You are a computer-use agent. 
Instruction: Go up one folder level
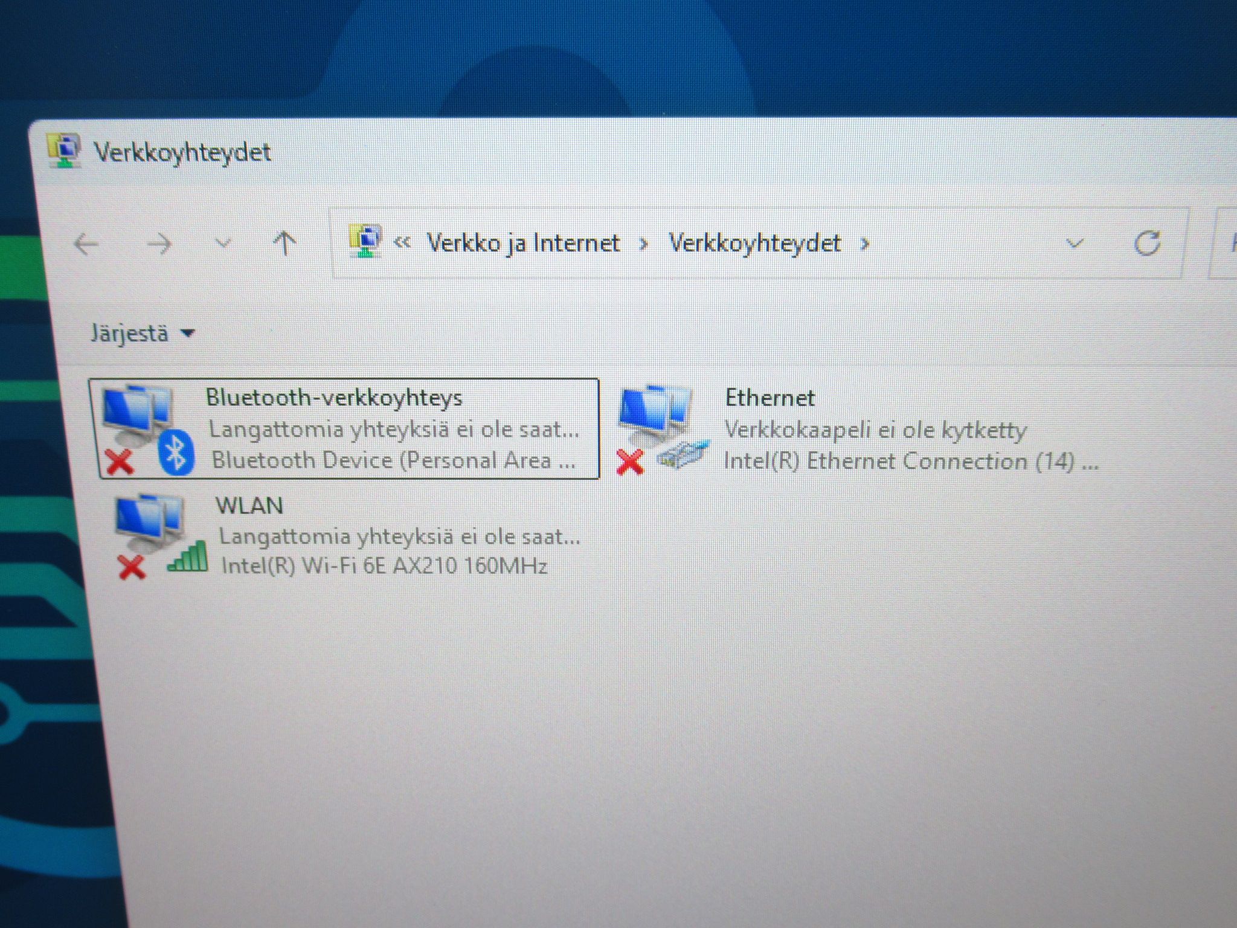tap(284, 243)
